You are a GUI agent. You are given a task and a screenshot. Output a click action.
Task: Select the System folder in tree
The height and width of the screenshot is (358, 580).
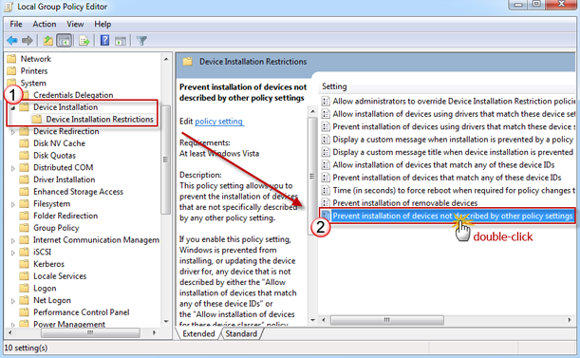(x=33, y=83)
